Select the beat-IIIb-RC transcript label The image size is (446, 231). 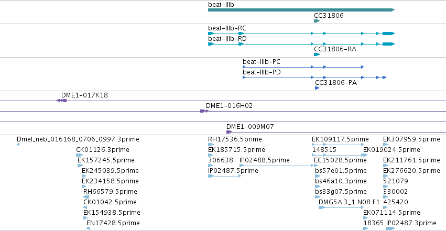tap(227, 28)
